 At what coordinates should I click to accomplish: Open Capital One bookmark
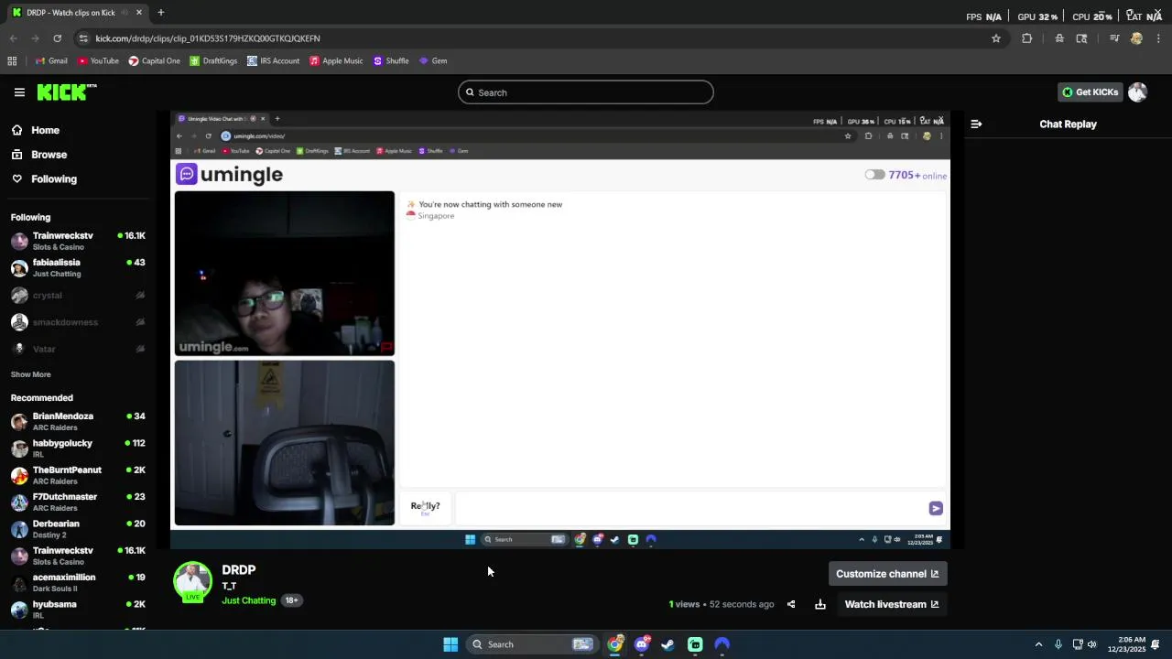154,60
